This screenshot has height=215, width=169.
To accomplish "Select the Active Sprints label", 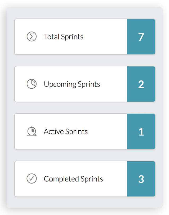I will pos(66,131).
